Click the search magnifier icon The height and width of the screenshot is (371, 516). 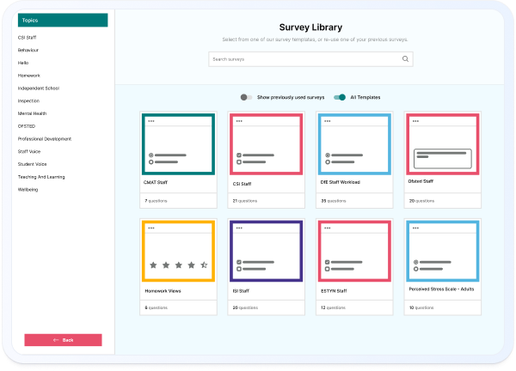(405, 59)
